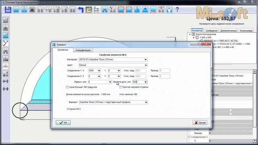Image resolution: width=258 pixels, height=145 pixels.
Task: Open help via the question mark icon
Action: (x=177, y=9)
